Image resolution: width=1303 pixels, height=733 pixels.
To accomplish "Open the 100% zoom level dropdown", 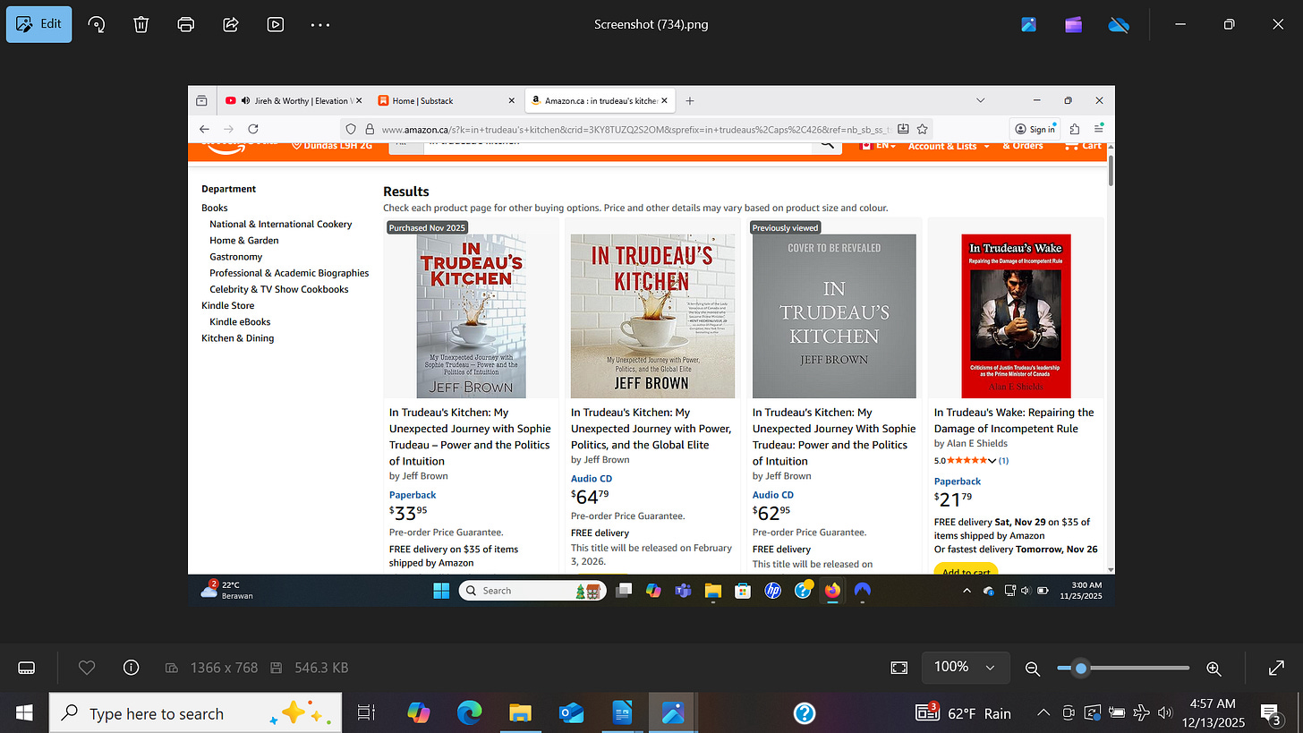I will (x=964, y=667).
